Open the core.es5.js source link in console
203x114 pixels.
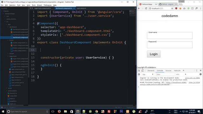click(x=192, y=78)
